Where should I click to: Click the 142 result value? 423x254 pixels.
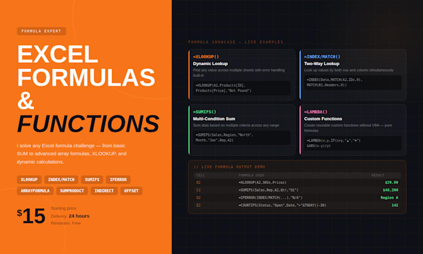click(394, 205)
